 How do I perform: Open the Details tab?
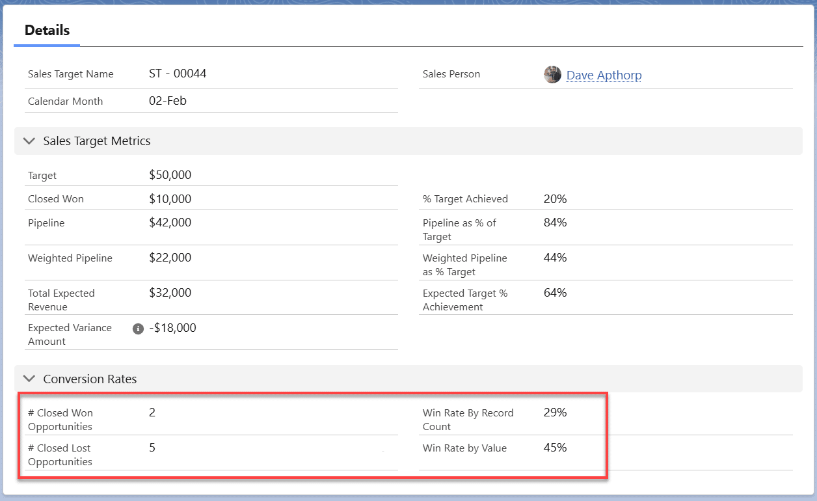click(x=47, y=30)
